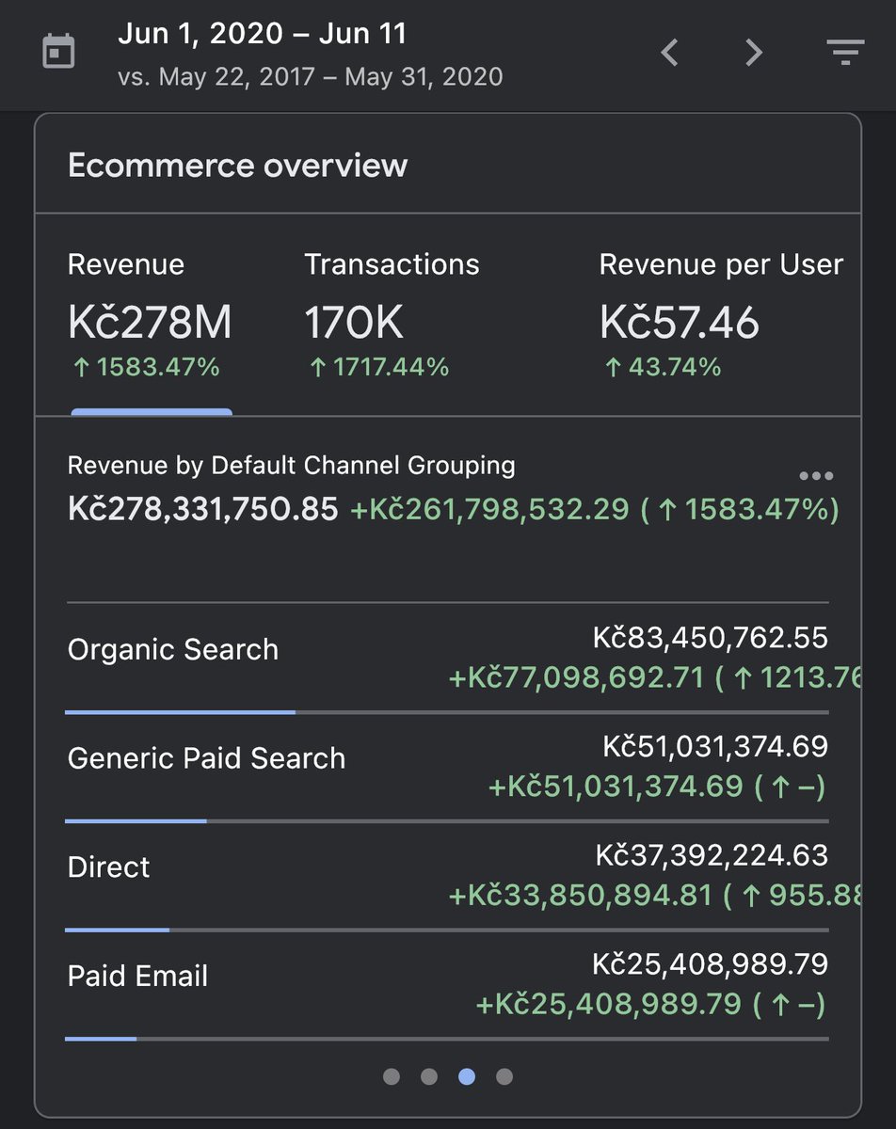The height and width of the screenshot is (1129, 896).
Task: Open the Organic Search channel row
Action: click(x=448, y=660)
